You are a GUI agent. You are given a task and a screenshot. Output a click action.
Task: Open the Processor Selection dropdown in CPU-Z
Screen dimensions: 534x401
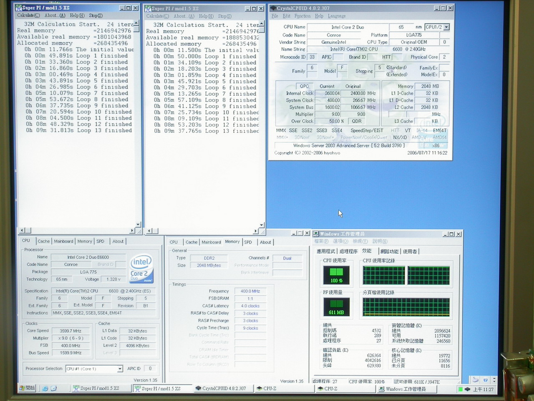pyautogui.click(x=120, y=369)
